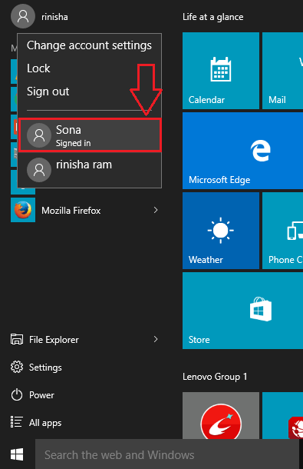Click the Search the web and Windows box
Viewport: 303px width, 469px height.
tap(167, 454)
